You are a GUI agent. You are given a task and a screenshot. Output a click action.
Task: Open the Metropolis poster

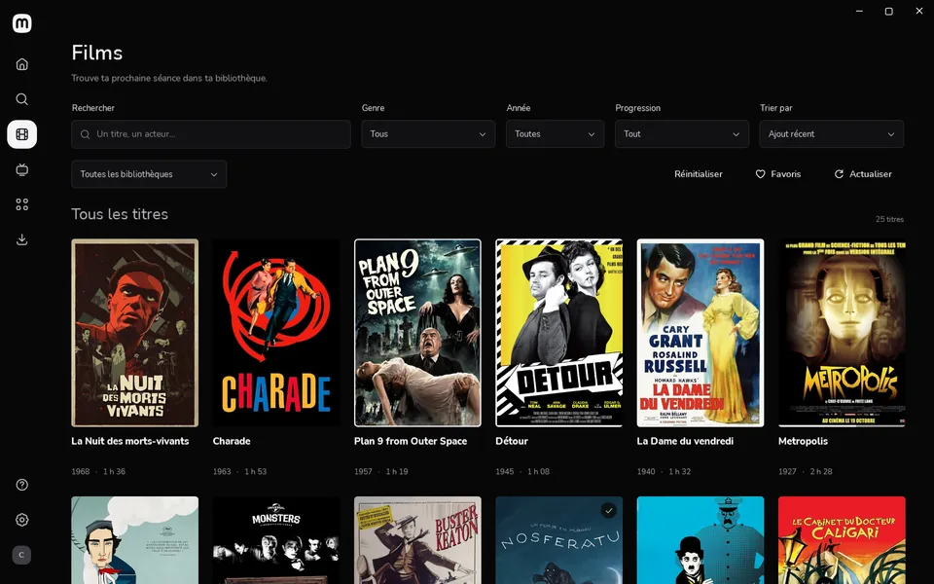(842, 333)
